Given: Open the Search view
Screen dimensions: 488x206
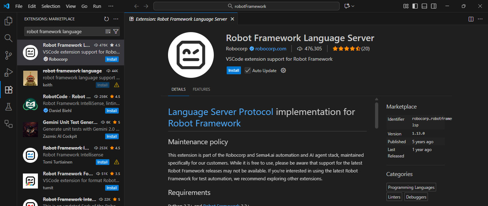Looking at the screenshot, I should point(8,38).
